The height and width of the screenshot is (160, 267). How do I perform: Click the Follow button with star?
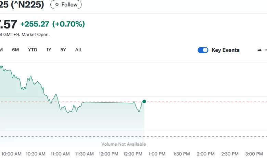point(66,5)
